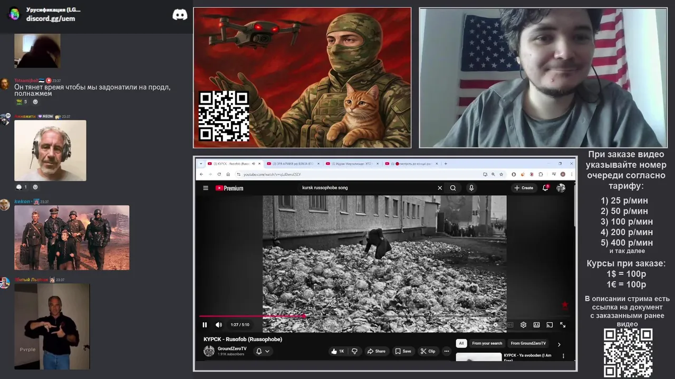Go to YouTube Premium home logo
675x379 pixels.
pyautogui.click(x=229, y=188)
